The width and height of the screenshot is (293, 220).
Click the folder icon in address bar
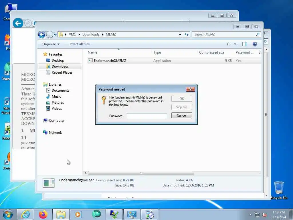(x=61, y=34)
